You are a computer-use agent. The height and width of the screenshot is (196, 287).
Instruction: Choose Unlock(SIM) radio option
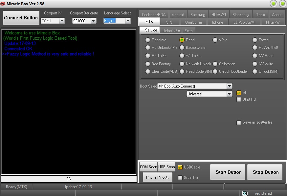[x=255, y=71]
